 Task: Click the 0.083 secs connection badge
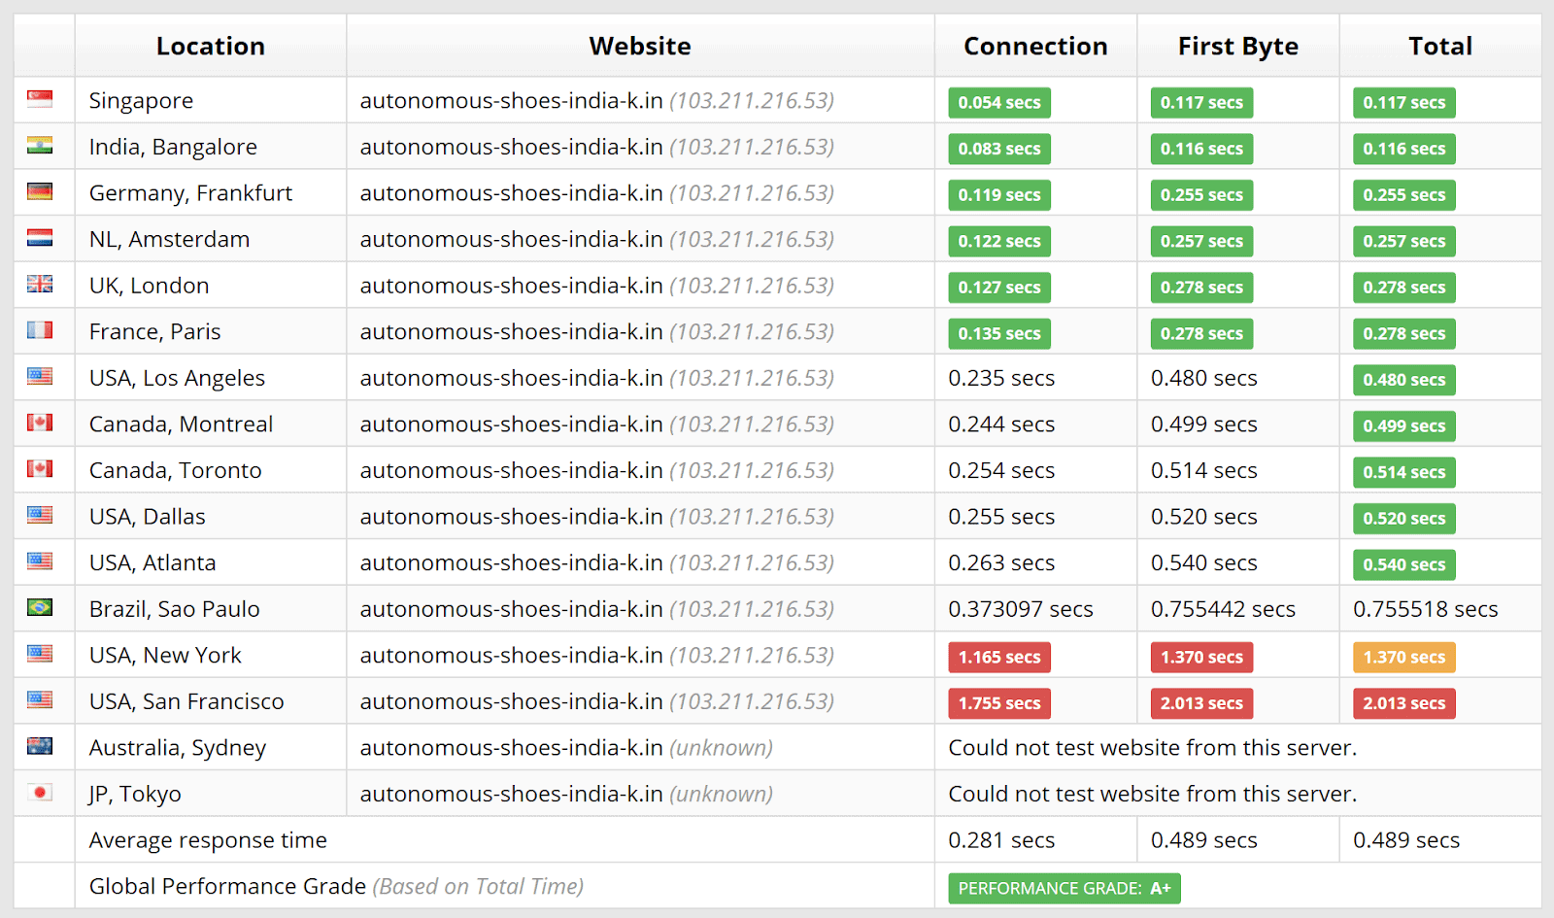click(999, 149)
